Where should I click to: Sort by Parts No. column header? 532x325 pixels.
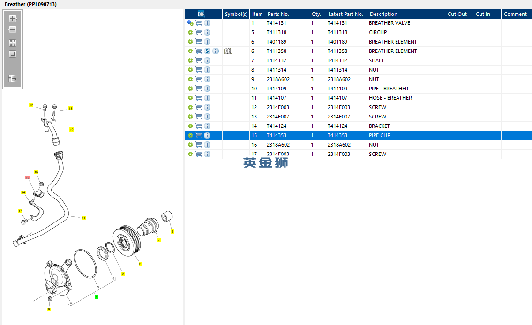287,14
